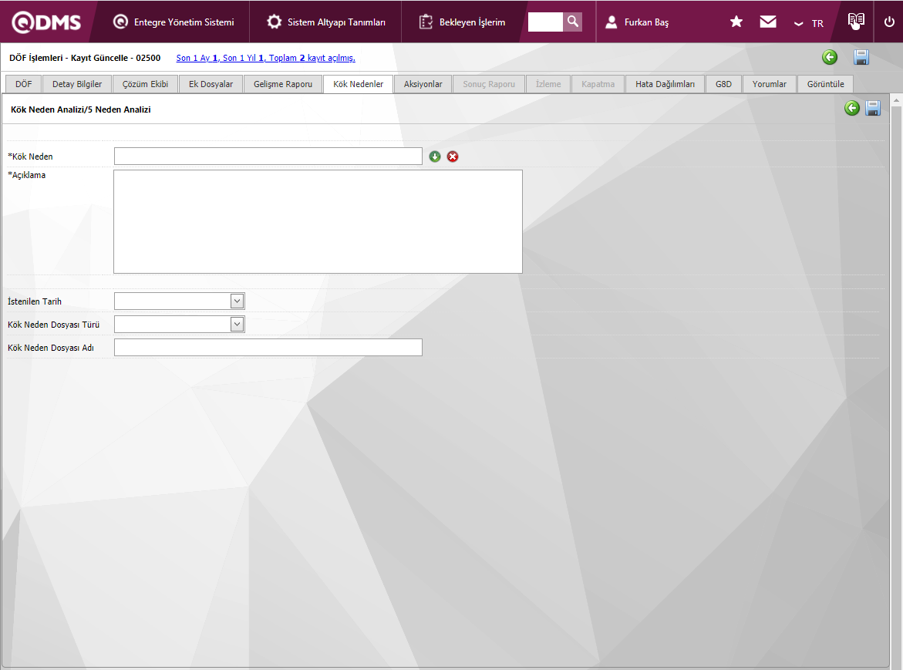Switch to the DÖF tab

coord(24,84)
